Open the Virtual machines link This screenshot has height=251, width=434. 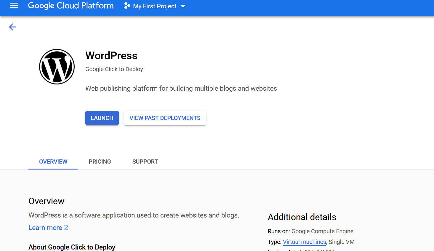click(x=305, y=242)
